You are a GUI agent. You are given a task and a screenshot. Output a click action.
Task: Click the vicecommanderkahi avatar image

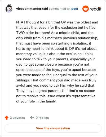coord(9,8)
